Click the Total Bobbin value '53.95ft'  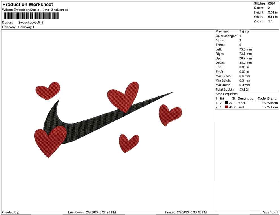(244, 89)
